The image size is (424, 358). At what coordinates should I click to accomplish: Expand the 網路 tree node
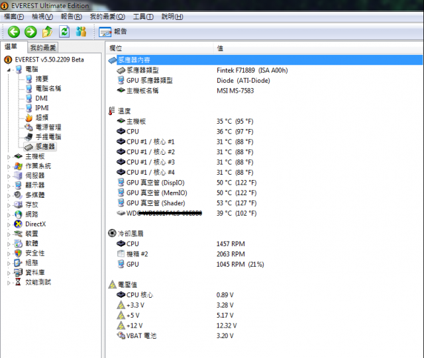(9, 215)
